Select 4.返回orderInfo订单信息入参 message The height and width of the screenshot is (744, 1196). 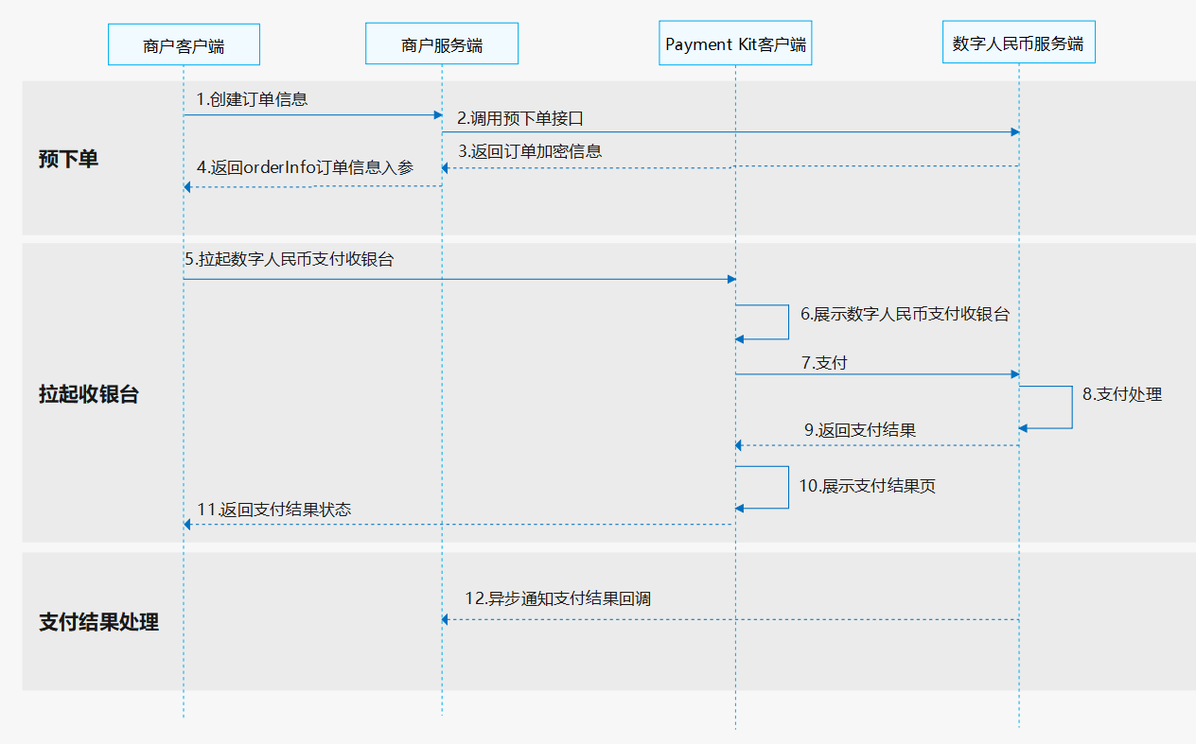(x=305, y=168)
